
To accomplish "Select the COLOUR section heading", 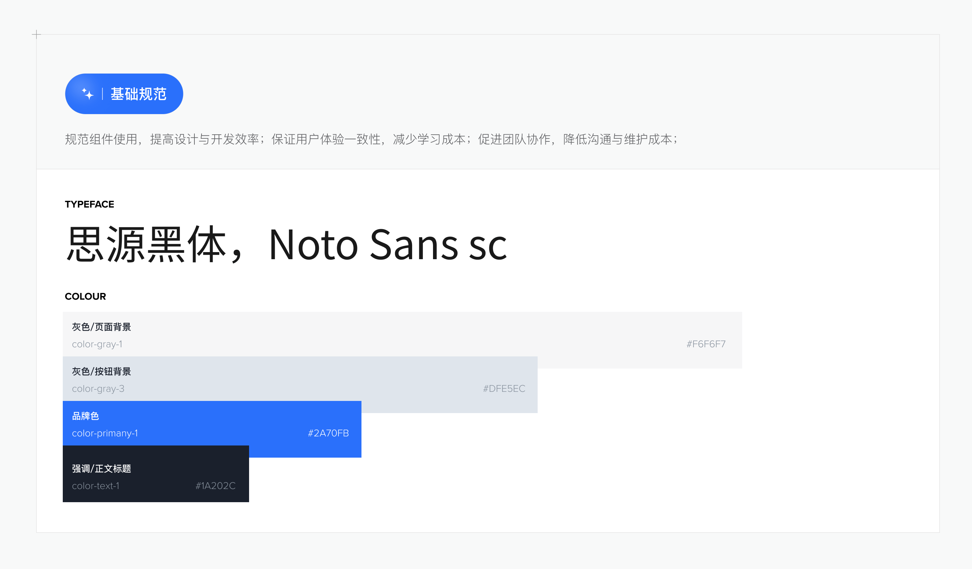I will click(x=85, y=296).
